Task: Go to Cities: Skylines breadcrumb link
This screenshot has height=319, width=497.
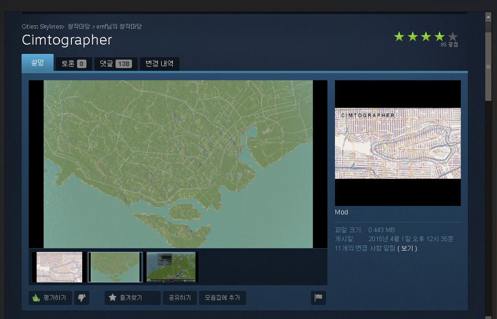Action: [x=42, y=26]
